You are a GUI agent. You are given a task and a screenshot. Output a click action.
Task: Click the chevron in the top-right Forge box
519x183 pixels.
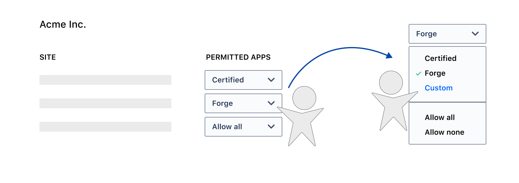coord(475,34)
